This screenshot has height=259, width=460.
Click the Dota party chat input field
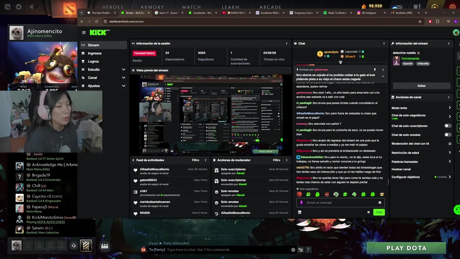click(228, 250)
